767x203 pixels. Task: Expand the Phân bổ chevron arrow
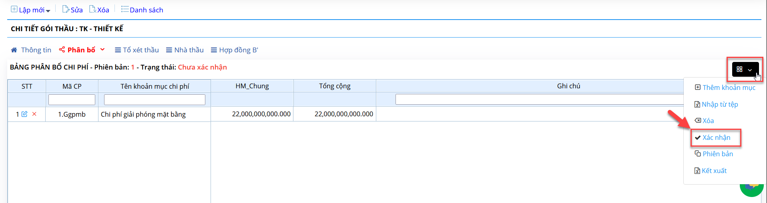[x=102, y=50]
